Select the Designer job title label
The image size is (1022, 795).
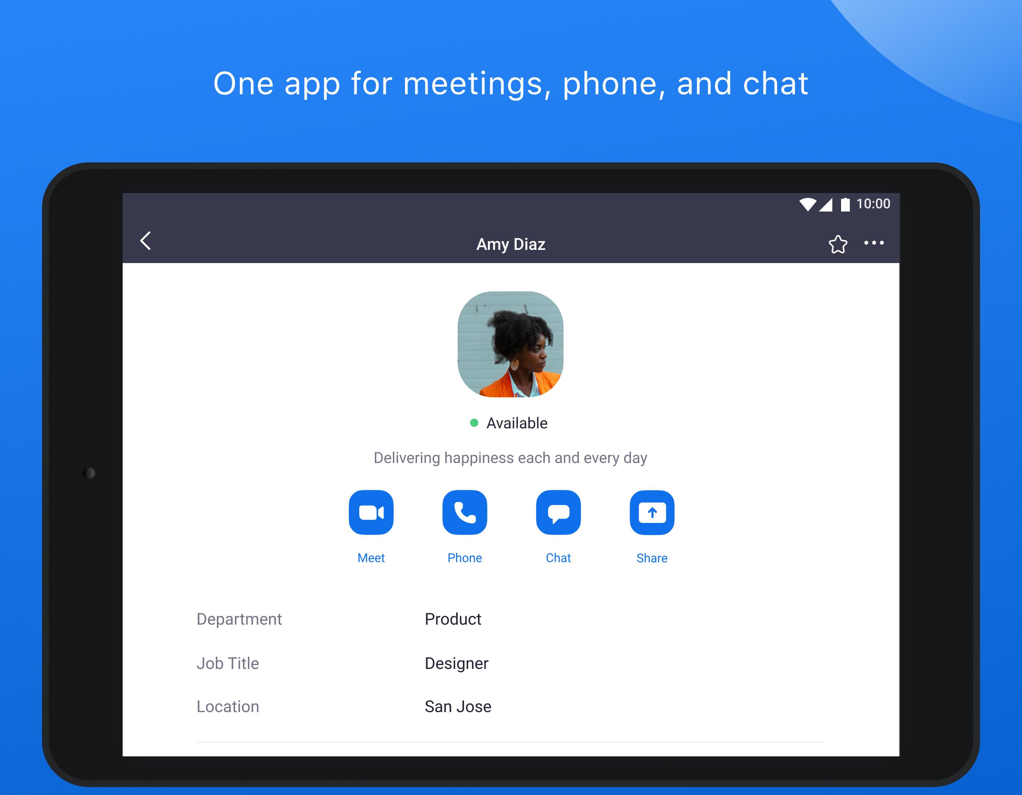(x=455, y=661)
